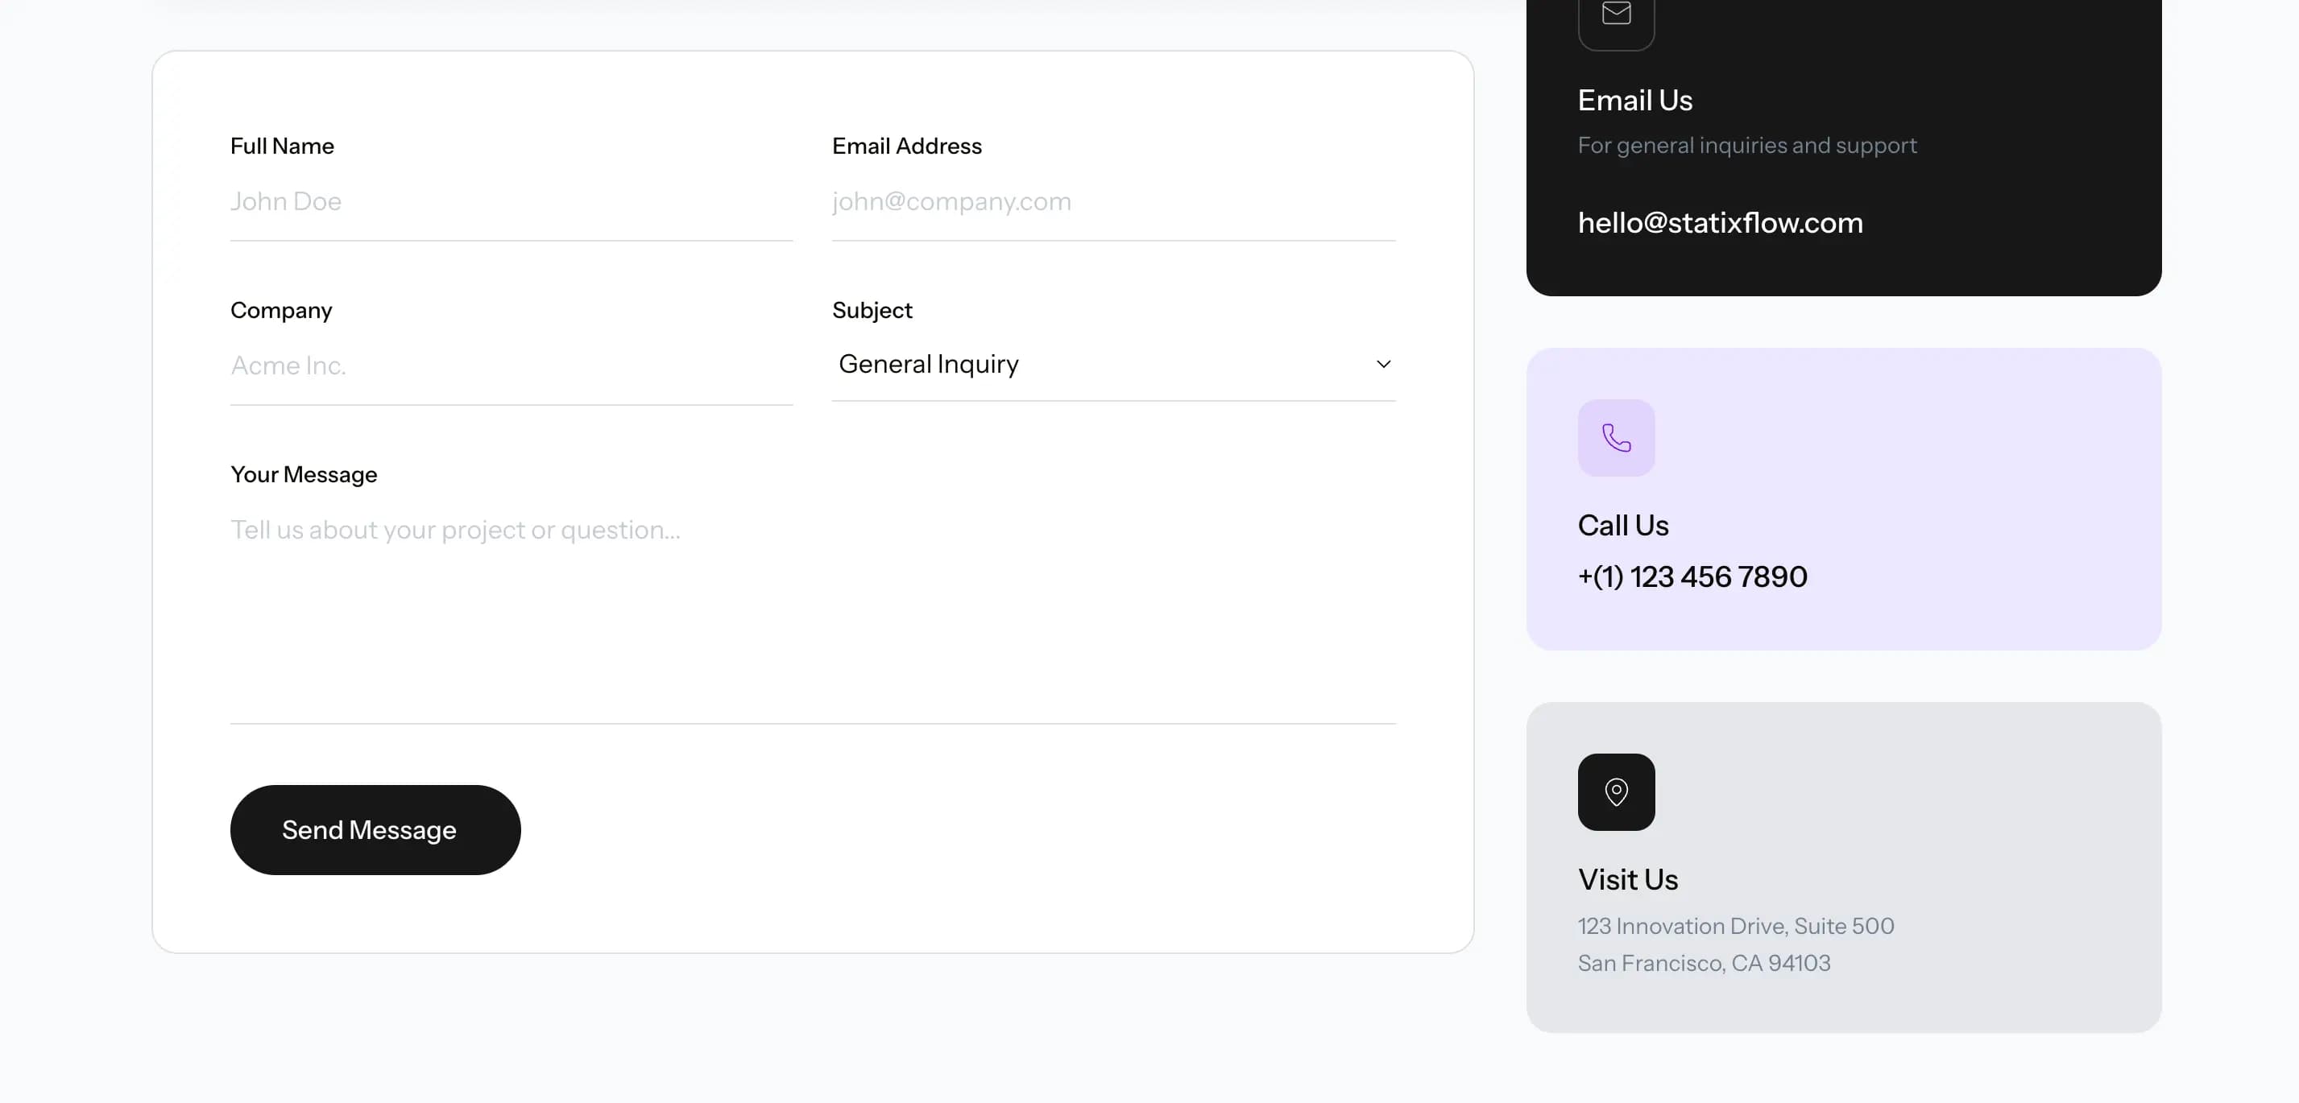Image resolution: width=2299 pixels, height=1103 pixels.
Task: Click the Email Address label
Action: (x=907, y=147)
